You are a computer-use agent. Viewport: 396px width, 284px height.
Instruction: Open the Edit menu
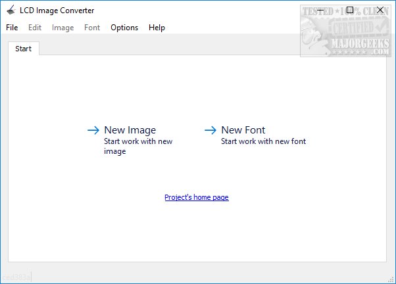click(35, 28)
